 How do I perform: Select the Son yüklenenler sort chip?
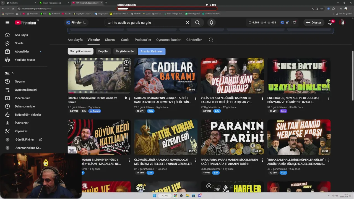pyautogui.click(x=80, y=51)
